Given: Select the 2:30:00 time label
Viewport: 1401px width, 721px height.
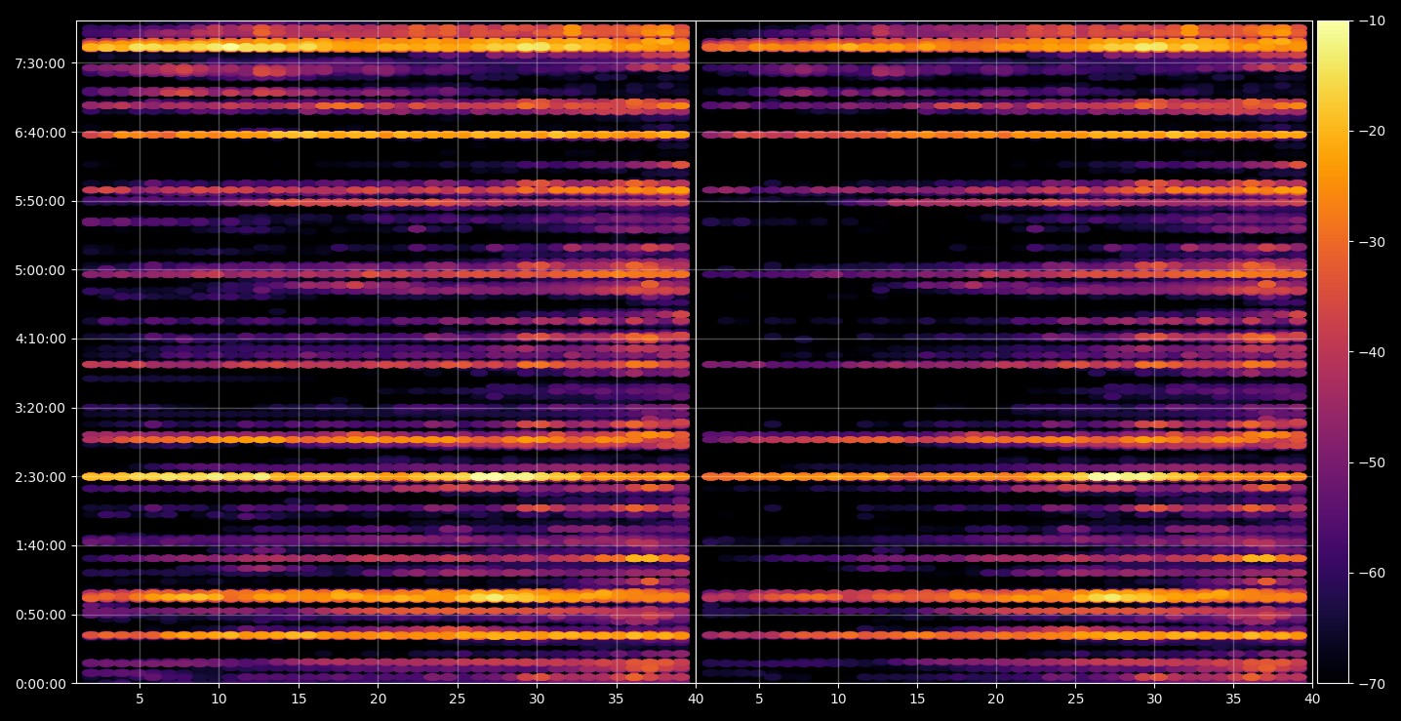Looking at the screenshot, I should coord(40,477).
